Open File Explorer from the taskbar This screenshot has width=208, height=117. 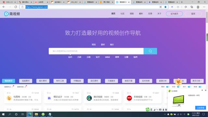(36, 114)
